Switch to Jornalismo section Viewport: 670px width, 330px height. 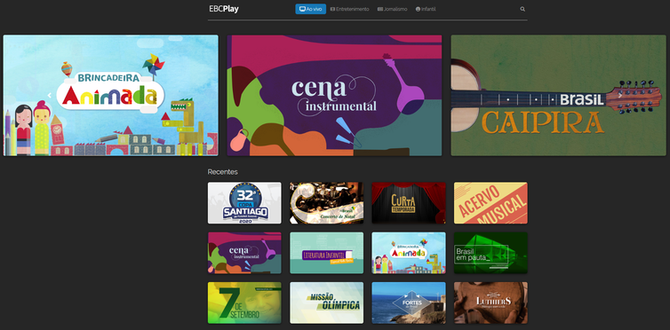click(392, 9)
